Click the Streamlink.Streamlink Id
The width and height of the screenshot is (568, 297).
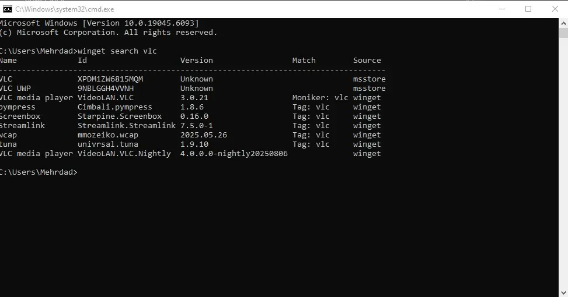(127, 126)
